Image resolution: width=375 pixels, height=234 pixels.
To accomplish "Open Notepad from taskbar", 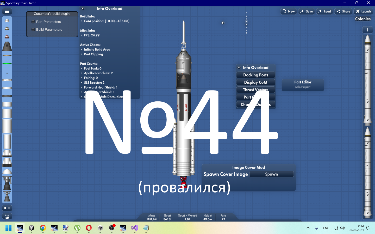I will pos(146,228).
